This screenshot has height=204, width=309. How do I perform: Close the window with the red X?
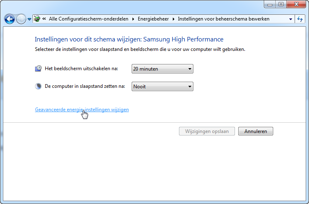296,5
